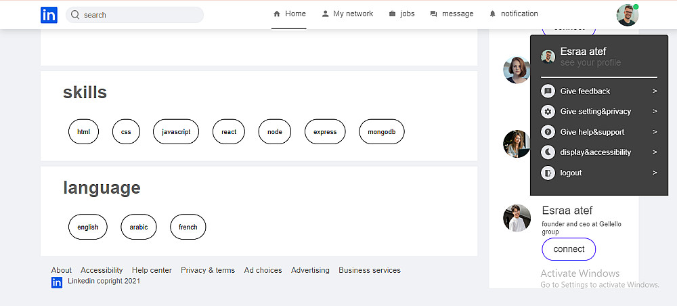
Task: Click the logout door icon
Action: pos(548,173)
